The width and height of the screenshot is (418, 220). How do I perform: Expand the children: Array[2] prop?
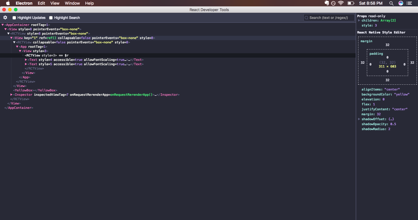pos(359,20)
